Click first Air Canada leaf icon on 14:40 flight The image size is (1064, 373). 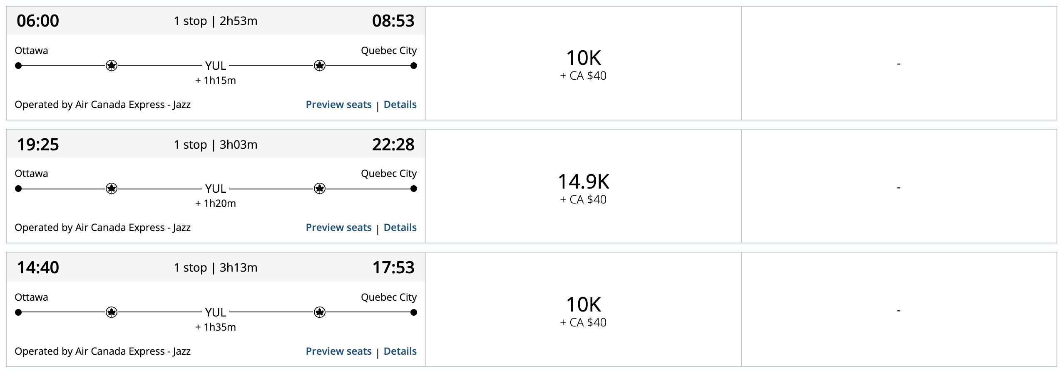click(112, 312)
